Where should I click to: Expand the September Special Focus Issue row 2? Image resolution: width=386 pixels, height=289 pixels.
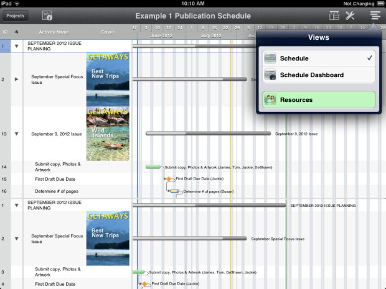pos(17,80)
